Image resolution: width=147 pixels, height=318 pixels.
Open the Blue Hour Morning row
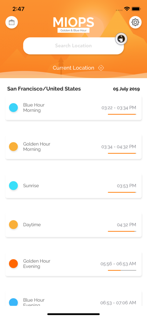[73, 108]
